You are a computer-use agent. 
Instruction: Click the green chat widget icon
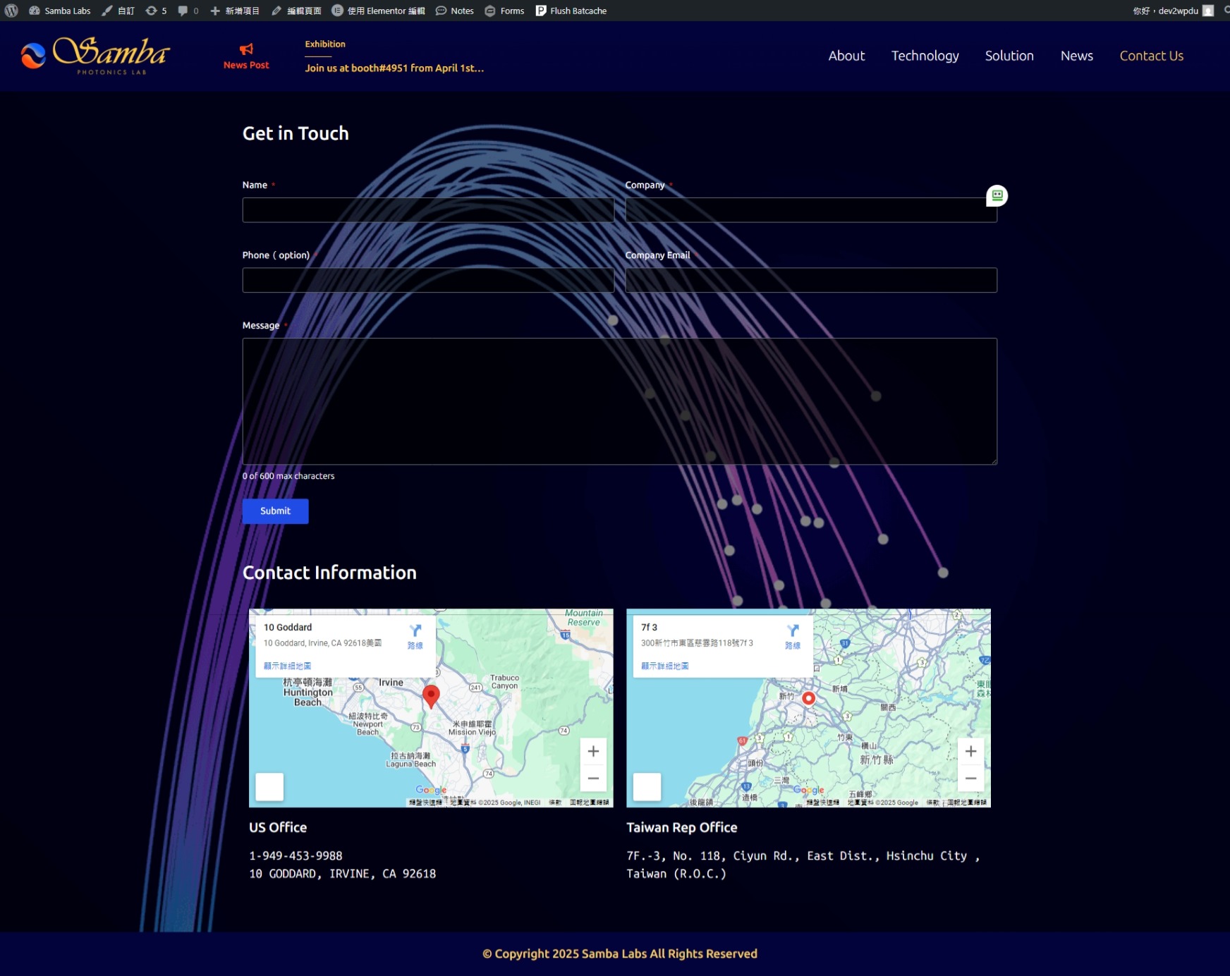pos(997,195)
